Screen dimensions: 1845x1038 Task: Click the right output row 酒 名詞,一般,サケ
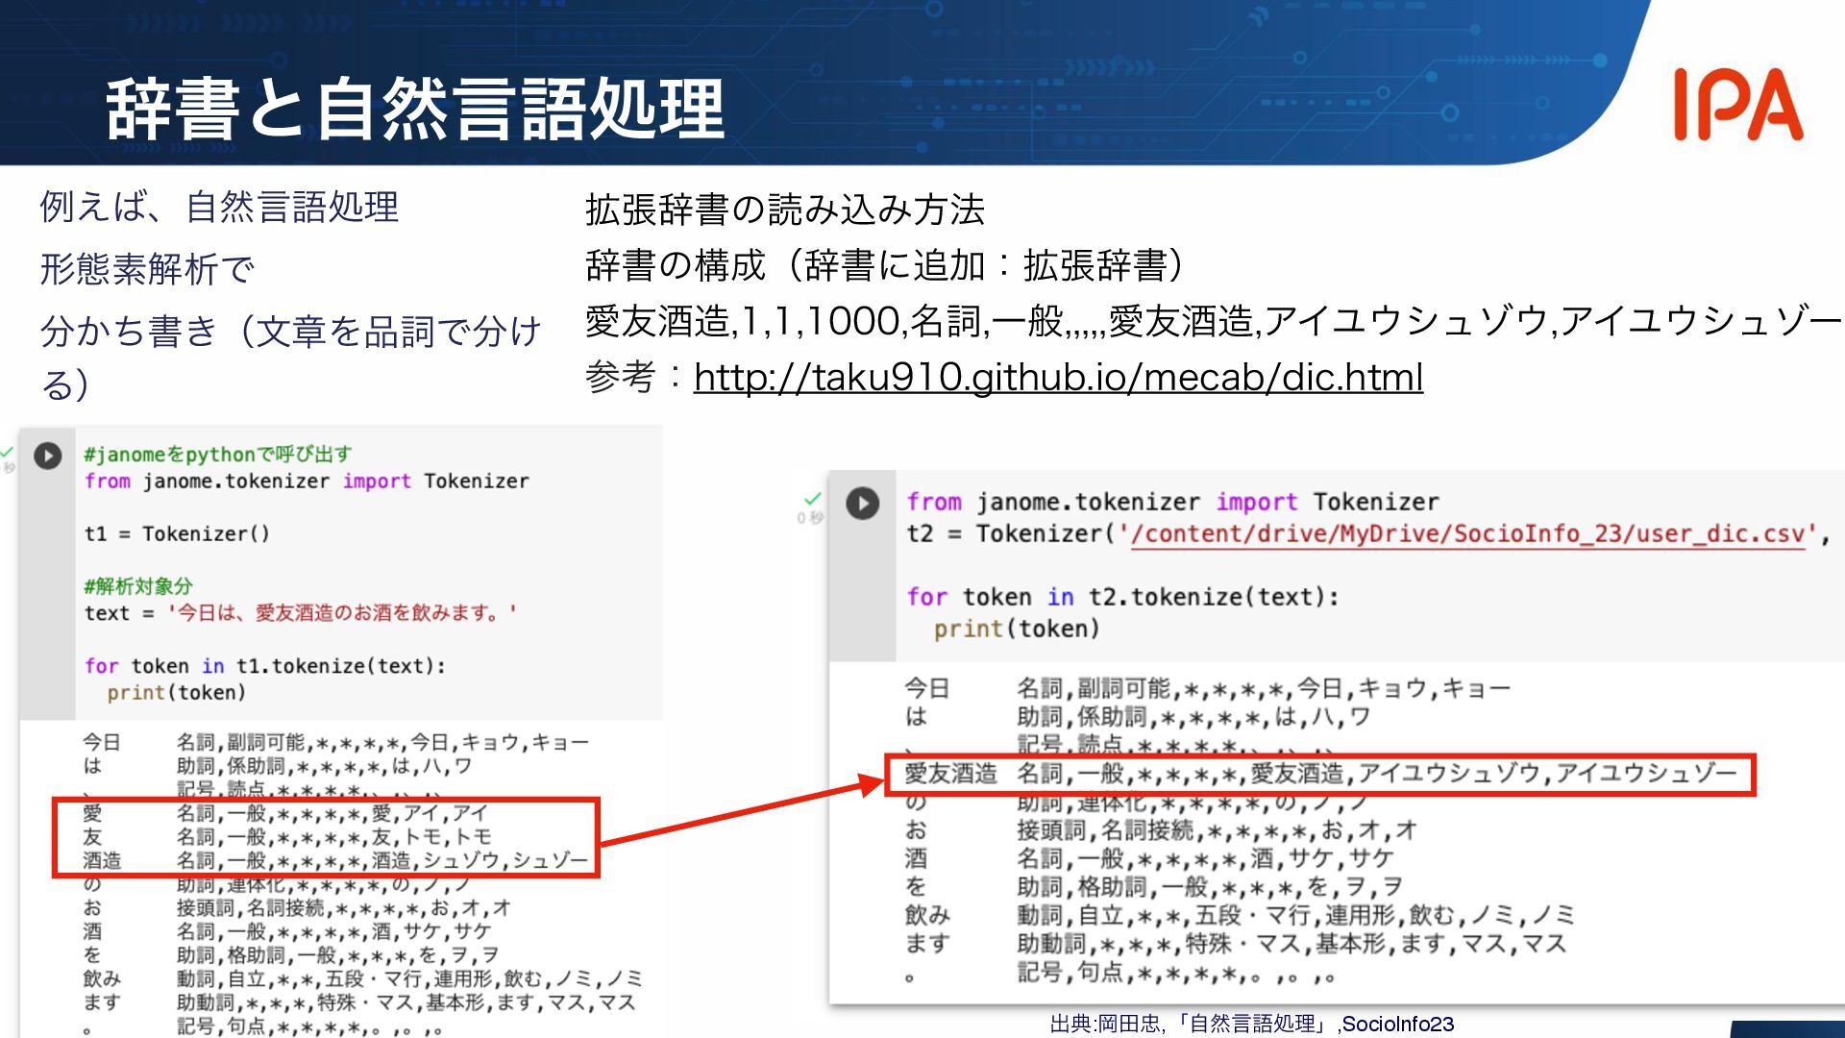[x=1148, y=858]
